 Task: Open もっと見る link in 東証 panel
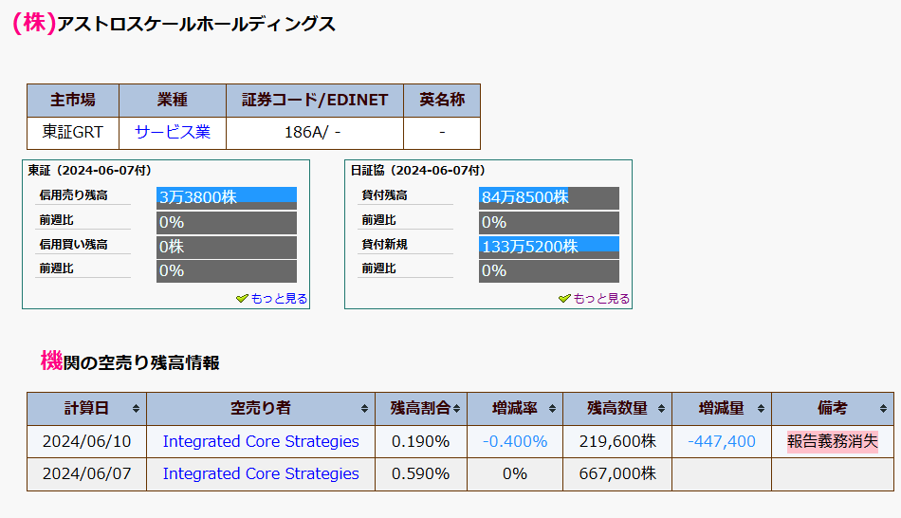279,299
